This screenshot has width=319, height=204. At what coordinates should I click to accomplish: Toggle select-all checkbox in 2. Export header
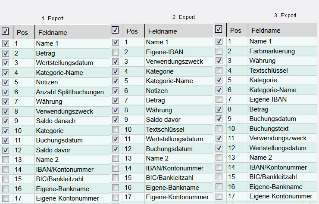(115, 30)
